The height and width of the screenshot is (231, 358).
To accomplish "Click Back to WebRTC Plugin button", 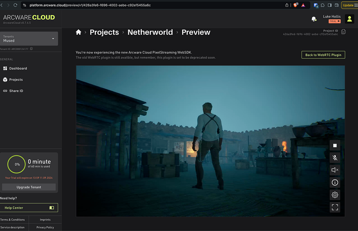I will [323, 55].
